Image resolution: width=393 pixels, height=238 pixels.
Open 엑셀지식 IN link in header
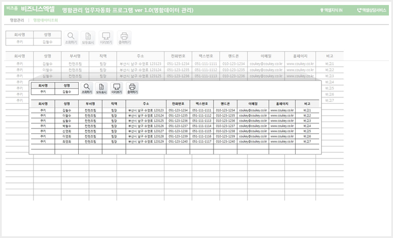point(331,10)
